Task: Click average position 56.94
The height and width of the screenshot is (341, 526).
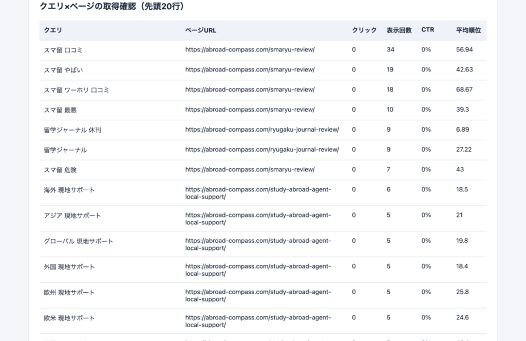Action: point(464,50)
